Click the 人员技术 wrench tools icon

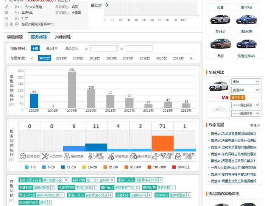click(45, 156)
